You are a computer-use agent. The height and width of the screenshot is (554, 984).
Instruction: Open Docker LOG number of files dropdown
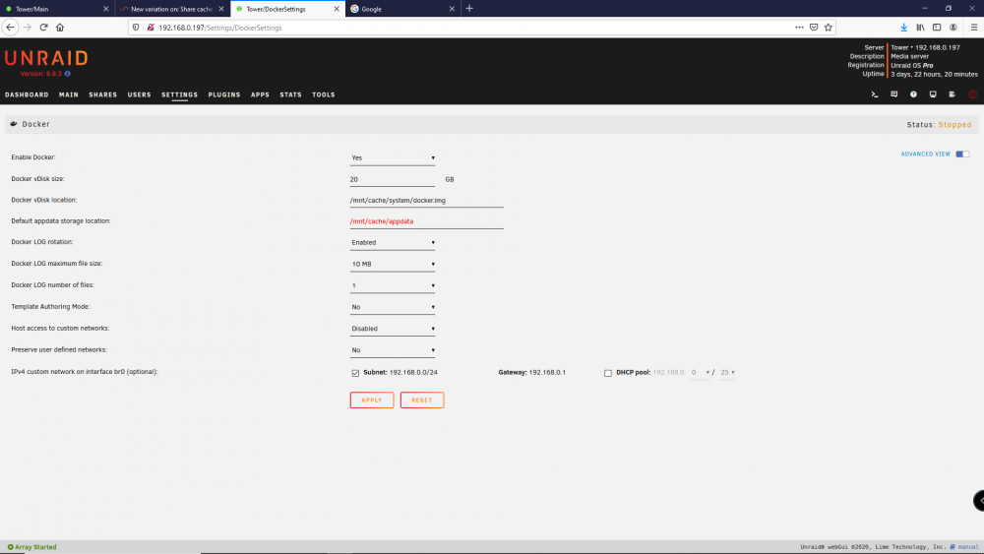(393, 286)
